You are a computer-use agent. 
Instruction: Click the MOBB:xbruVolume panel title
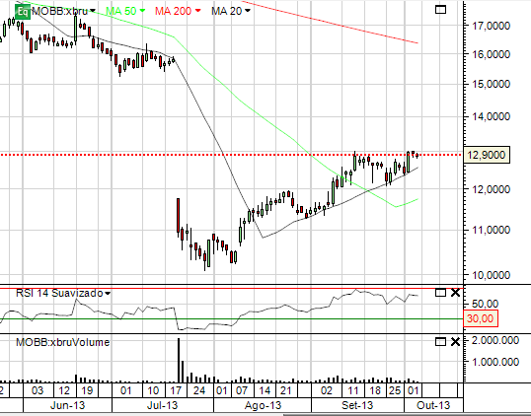(x=62, y=342)
